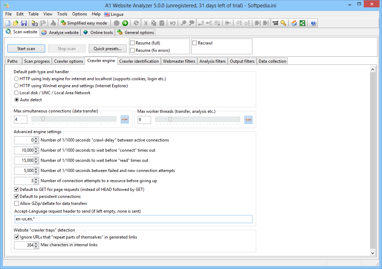Open help with blue question mark icon
This screenshot has width=382, height=269.
[x=313, y=23]
